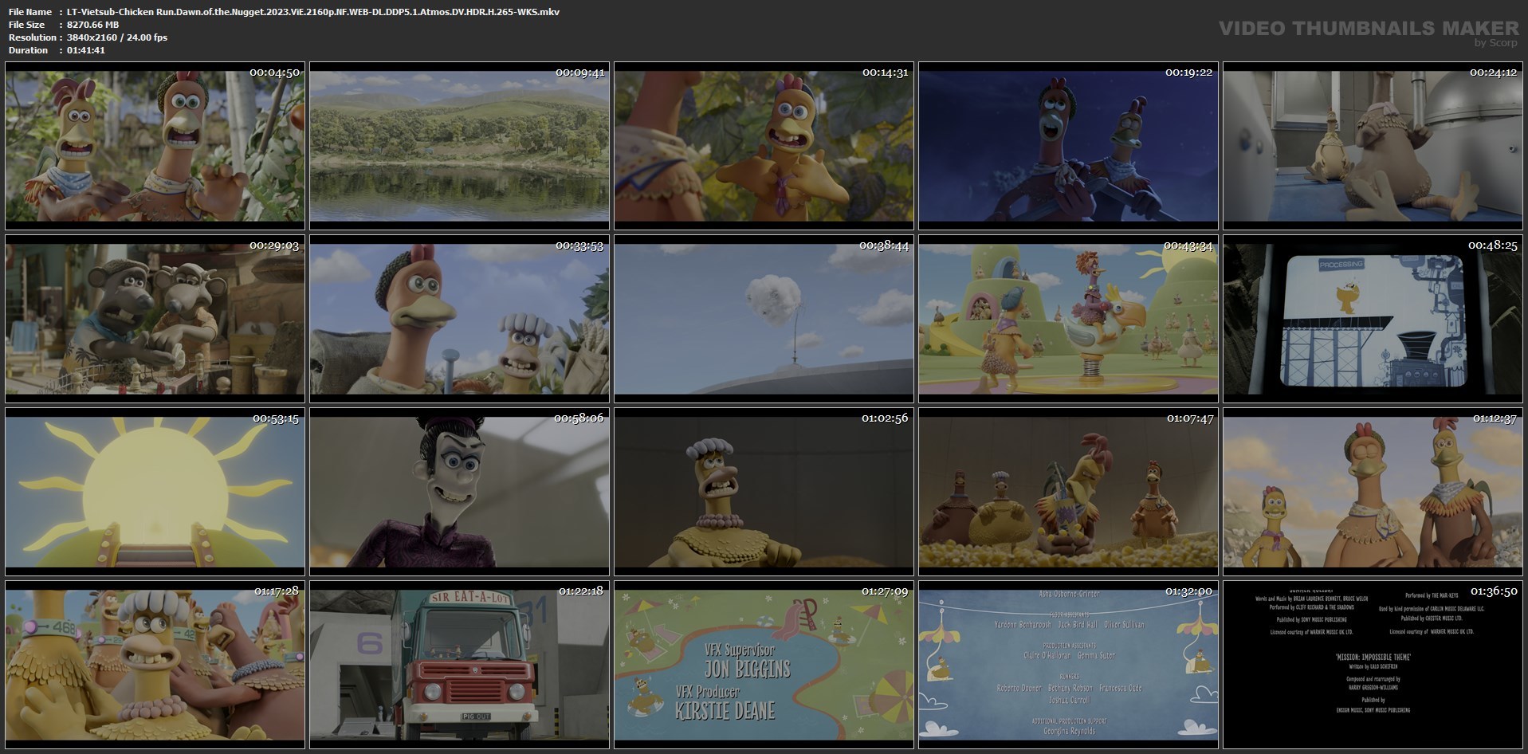The width and height of the screenshot is (1528, 754).
Task: Open the VFX Supervisor credits thumbnail
Action: tap(764, 665)
